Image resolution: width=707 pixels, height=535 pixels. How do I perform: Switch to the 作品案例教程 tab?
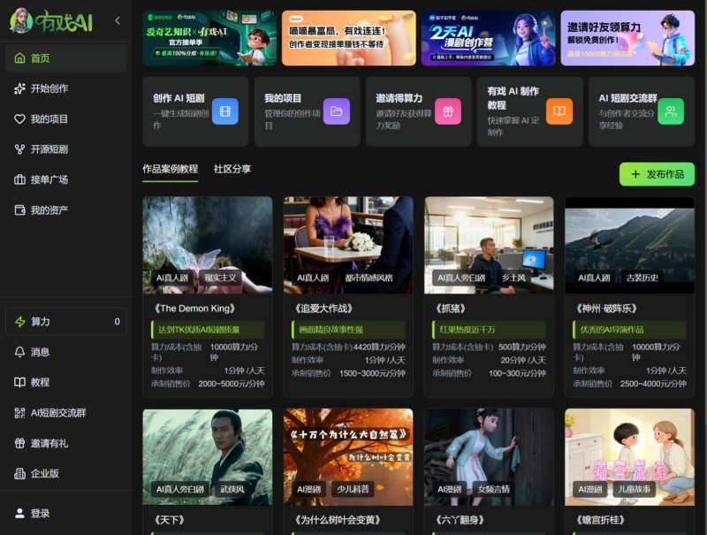coord(170,169)
